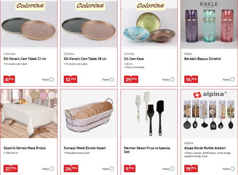Select Paylaş circle on Şık Cam Kase card
Image resolution: width=238 pixels, height=175 pixels.
pos(172,80)
